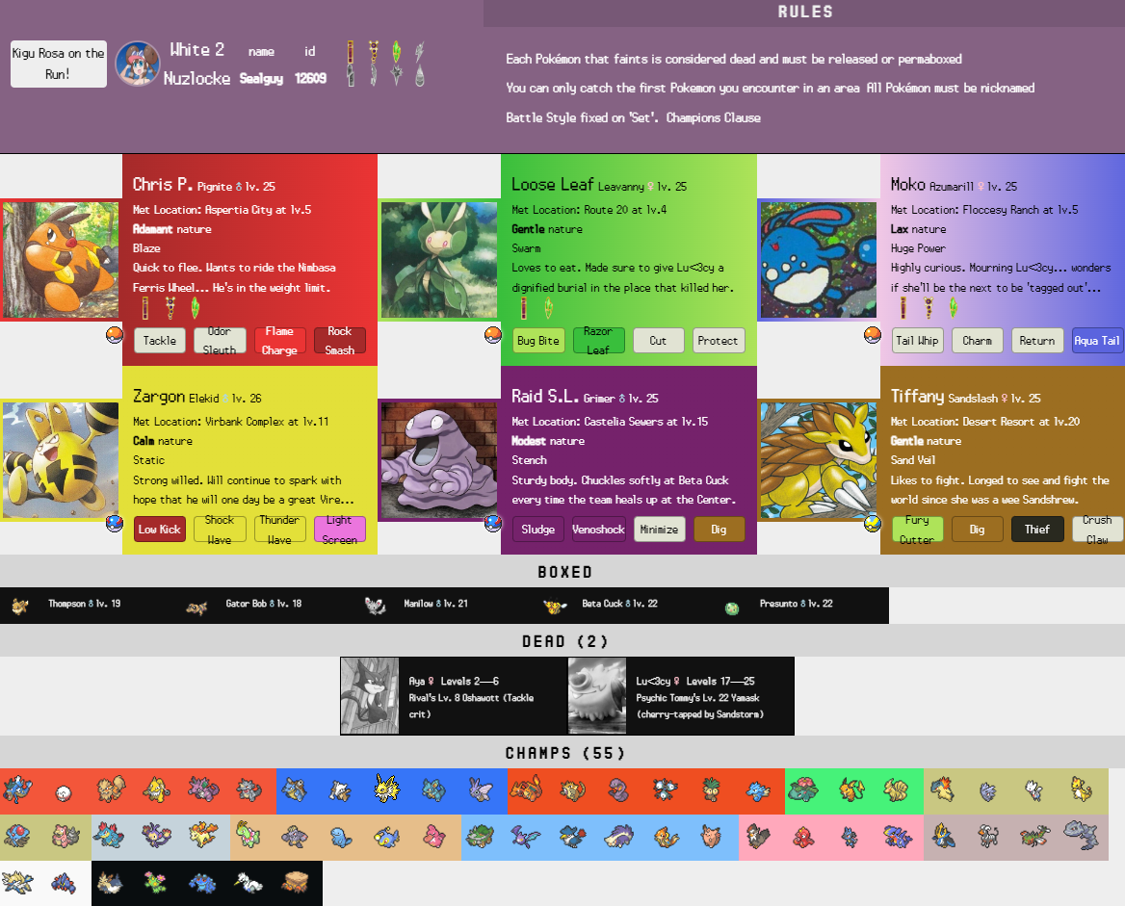Image resolution: width=1125 pixels, height=906 pixels.
Task: Click Raid S.L.'s Dig move
Action: (719, 530)
